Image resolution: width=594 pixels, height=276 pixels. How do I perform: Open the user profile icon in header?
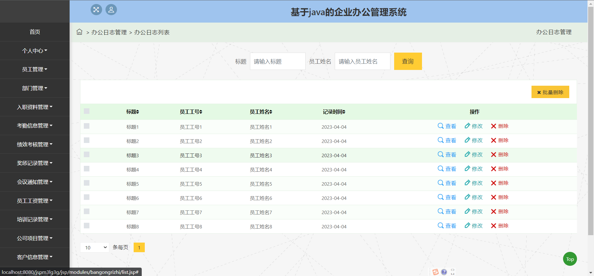tap(111, 10)
